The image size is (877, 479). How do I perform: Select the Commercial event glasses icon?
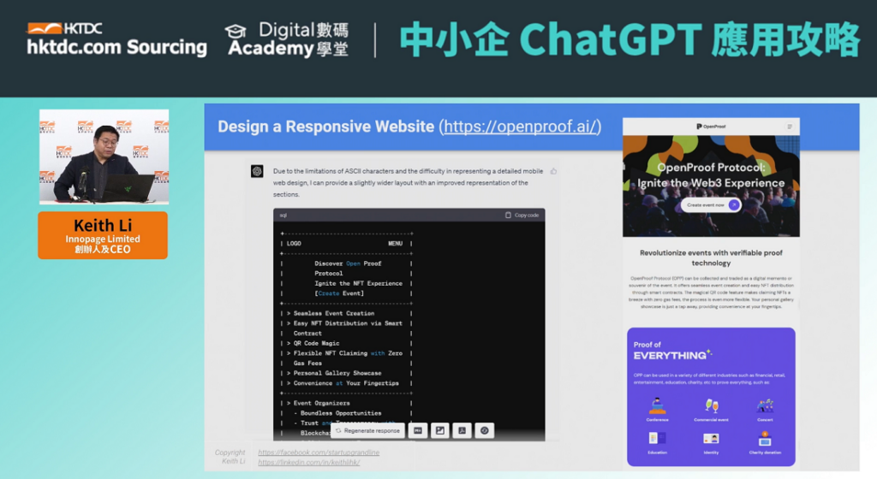[711, 406]
